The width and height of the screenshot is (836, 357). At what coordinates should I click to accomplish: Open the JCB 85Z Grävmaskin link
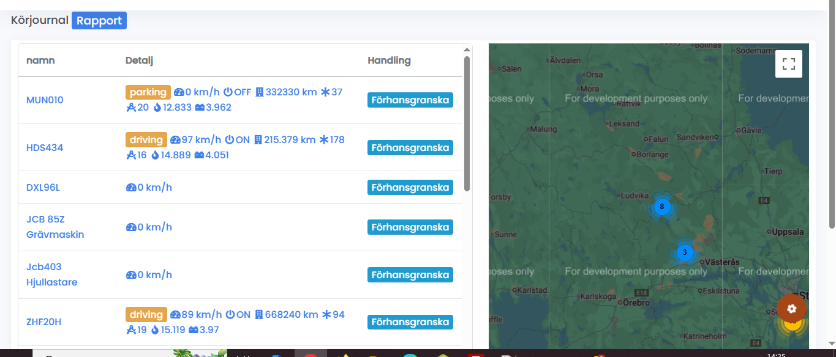(55, 227)
